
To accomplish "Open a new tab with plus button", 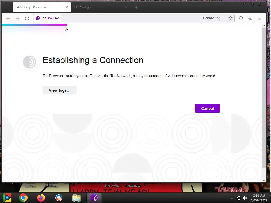I will [x=136, y=7].
